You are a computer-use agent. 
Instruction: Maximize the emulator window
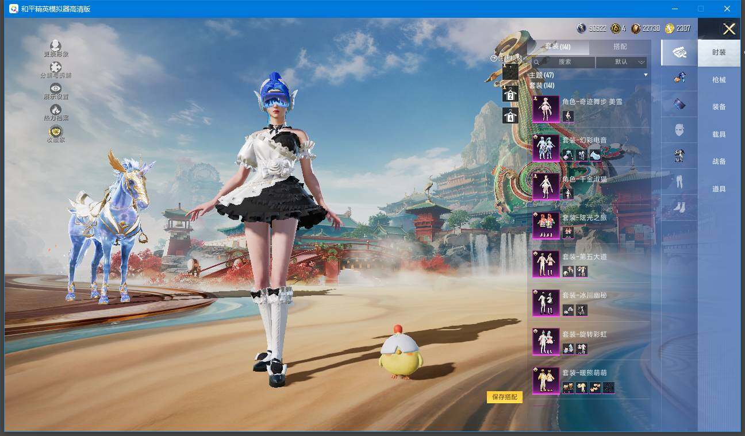point(701,9)
